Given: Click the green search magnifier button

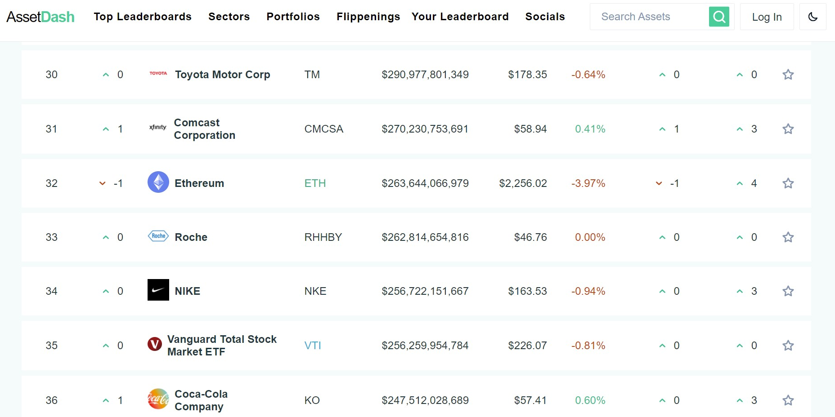Looking at the screenshot, I should 719,17.
